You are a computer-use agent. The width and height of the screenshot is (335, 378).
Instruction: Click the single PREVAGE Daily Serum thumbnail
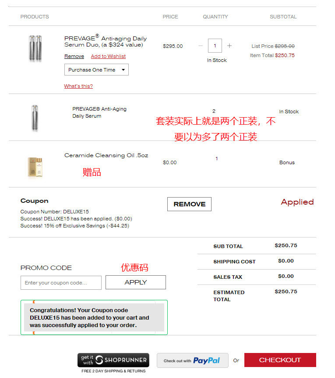click(35, 119)
